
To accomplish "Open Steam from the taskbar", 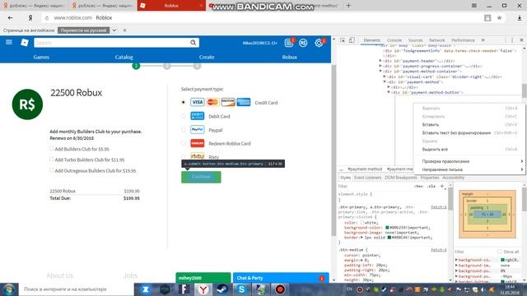I will (222, 289).
